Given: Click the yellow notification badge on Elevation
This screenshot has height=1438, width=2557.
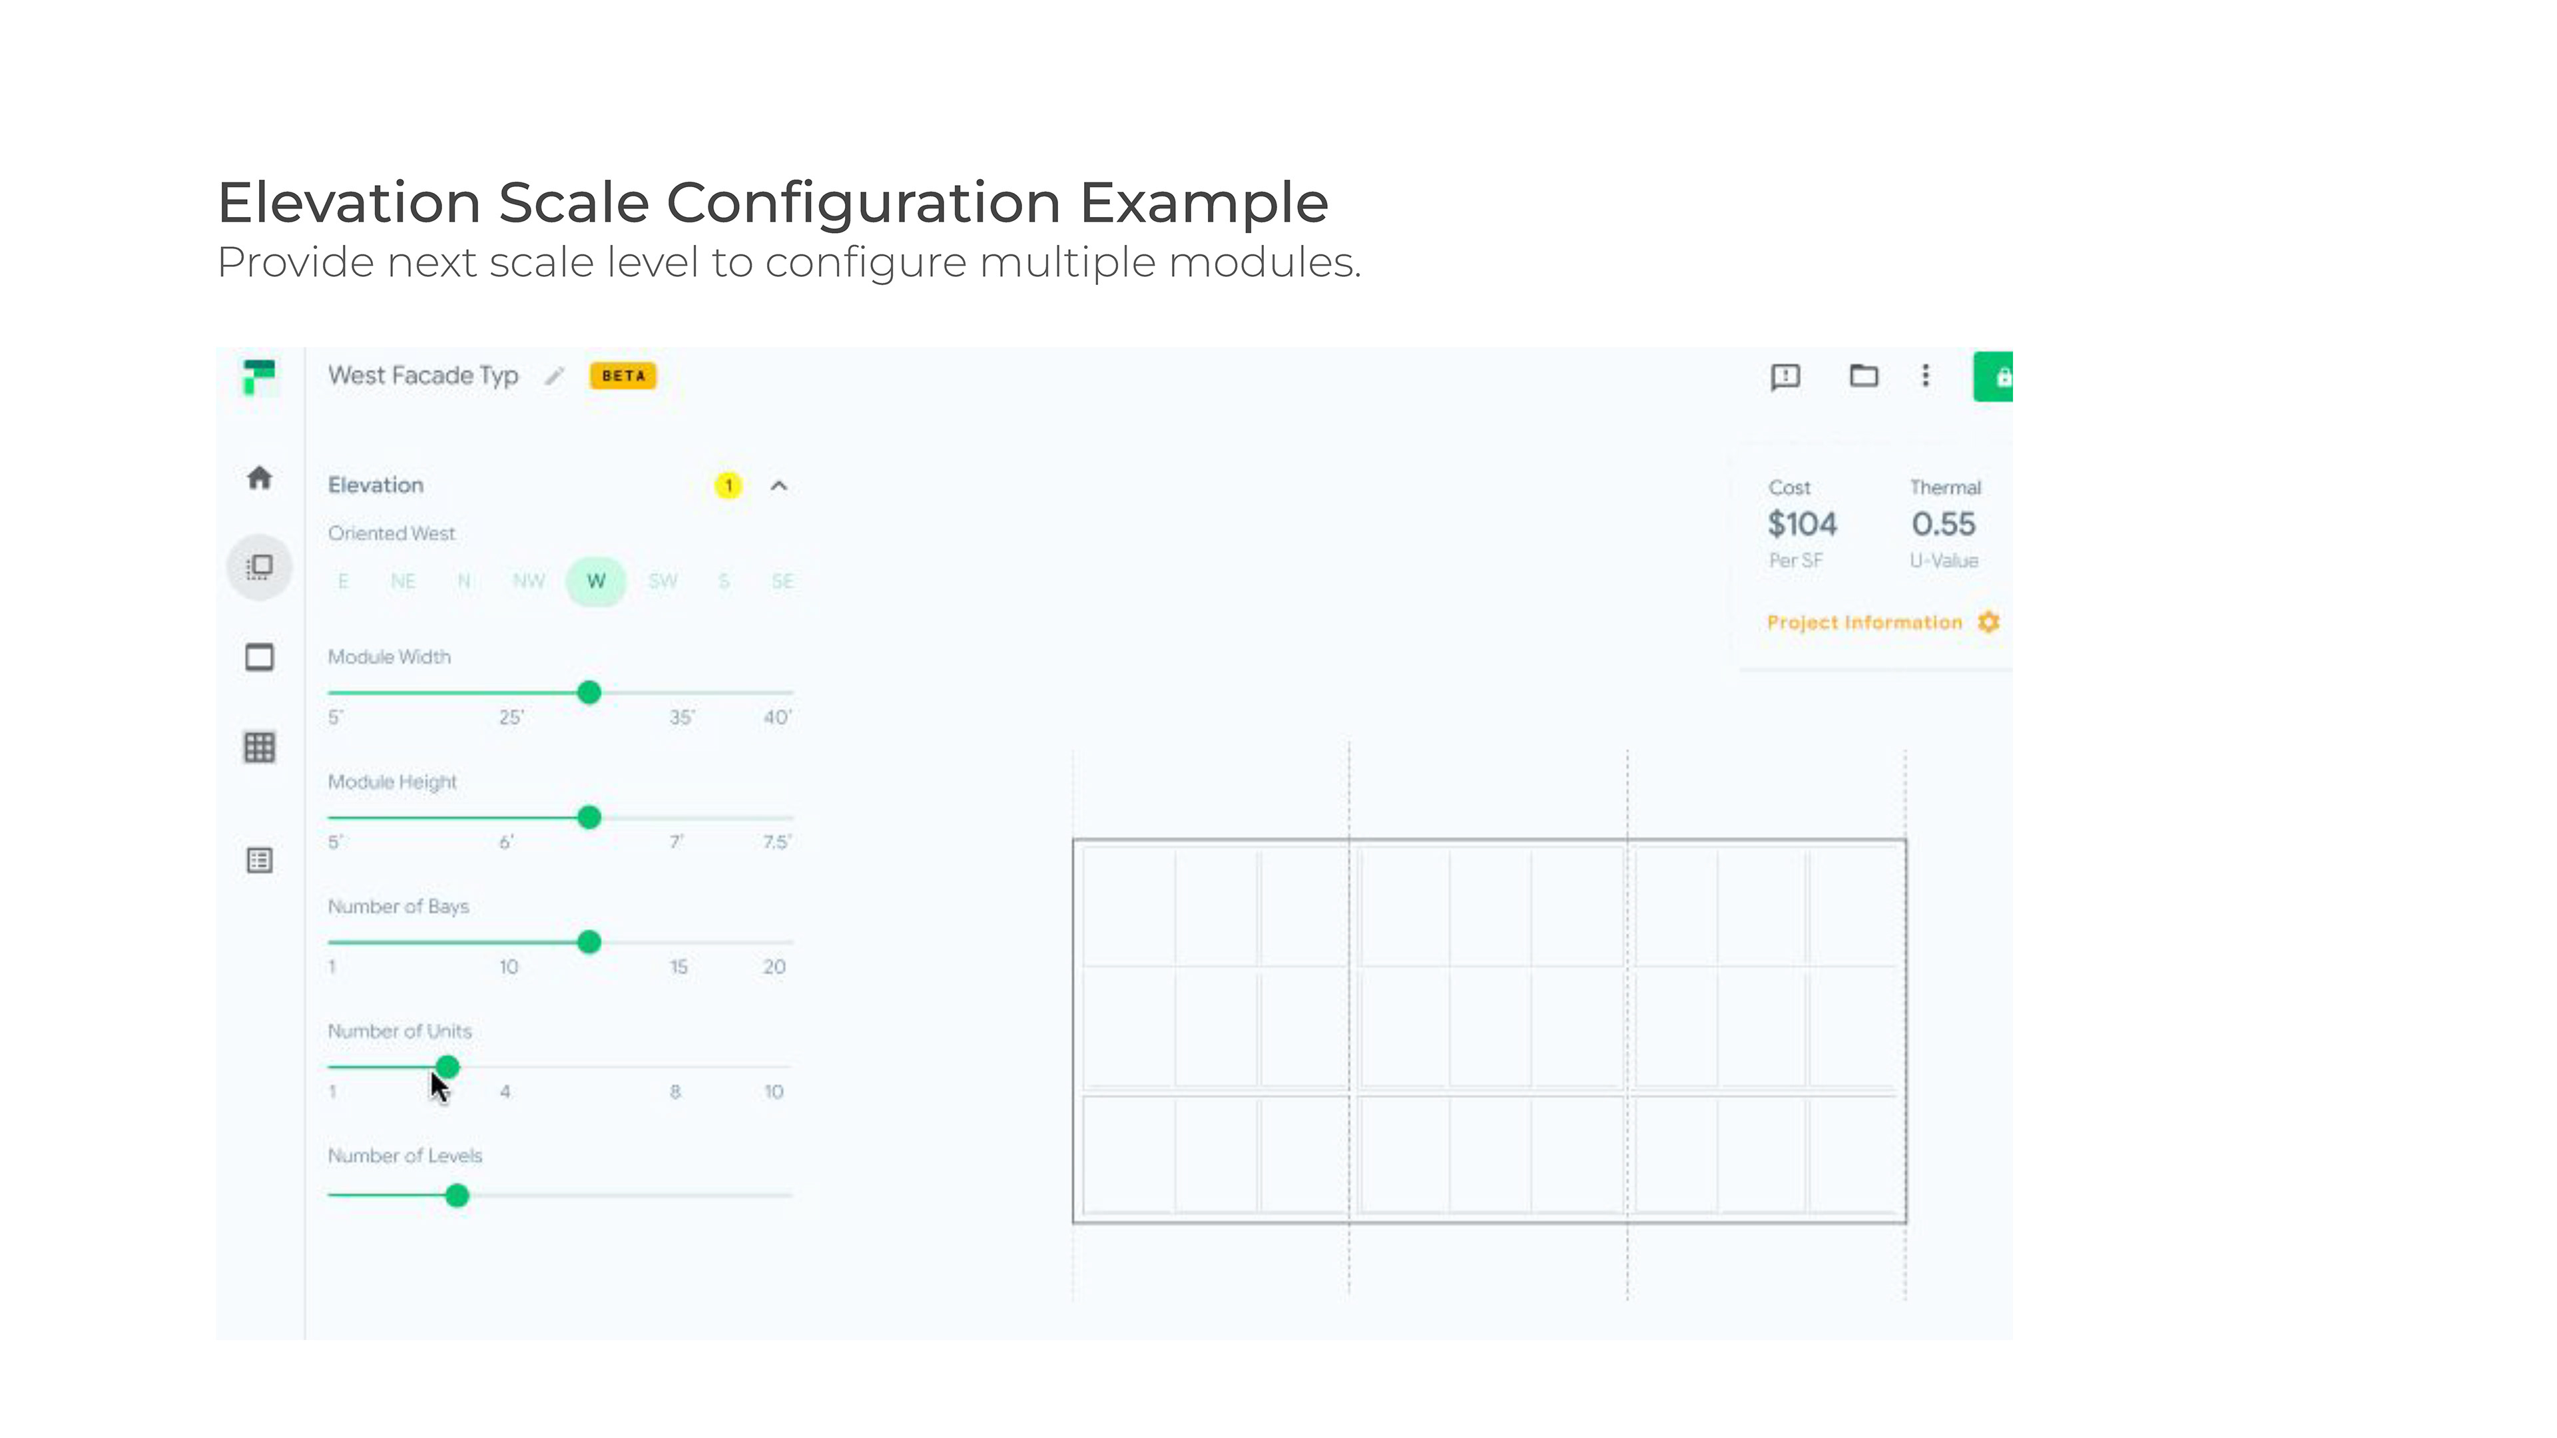Looking at the screenshot, I should coord(728,485).
